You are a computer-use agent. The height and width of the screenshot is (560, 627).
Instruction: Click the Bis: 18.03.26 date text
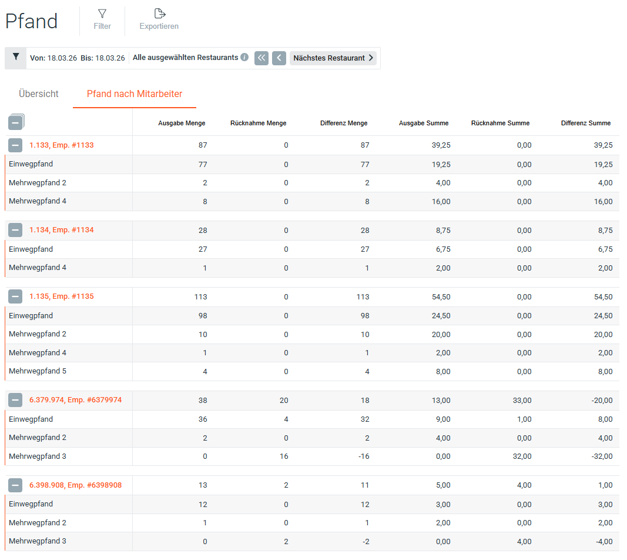coord(103,58)
